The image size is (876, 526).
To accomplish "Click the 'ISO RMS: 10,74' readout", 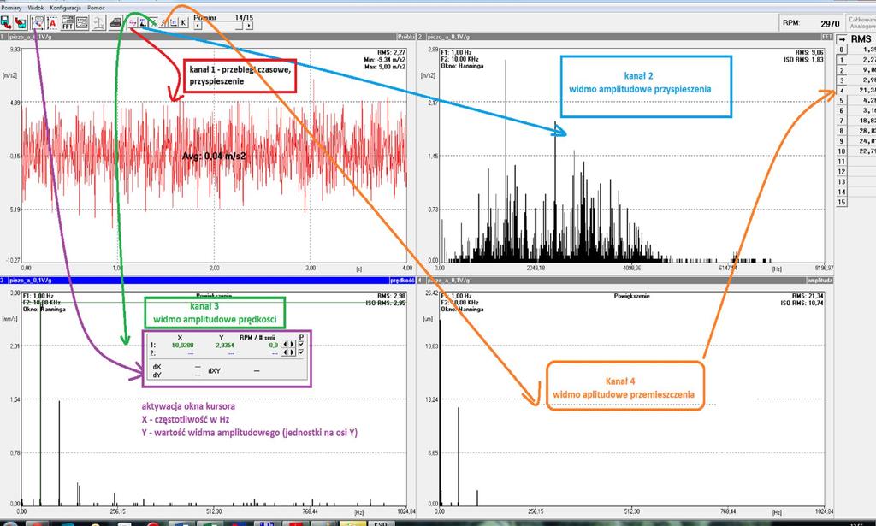I will tap(802, 304).
